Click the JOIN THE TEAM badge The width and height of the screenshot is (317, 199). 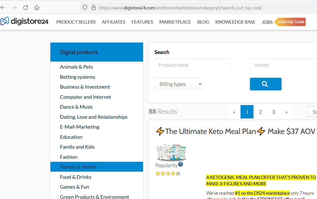tap(290, 22)
